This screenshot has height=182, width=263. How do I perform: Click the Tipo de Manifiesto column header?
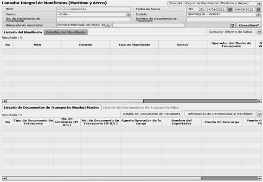pos(134,45)
